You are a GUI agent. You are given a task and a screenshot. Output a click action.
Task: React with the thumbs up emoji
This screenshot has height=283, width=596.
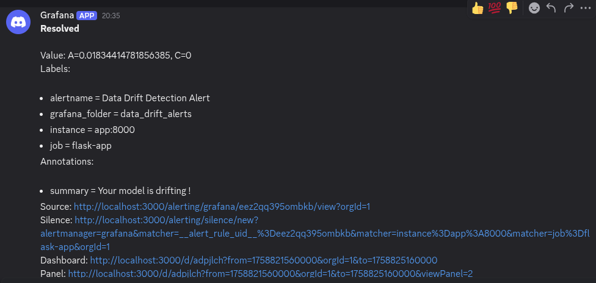pyautogui.click(x=478, y=8)
